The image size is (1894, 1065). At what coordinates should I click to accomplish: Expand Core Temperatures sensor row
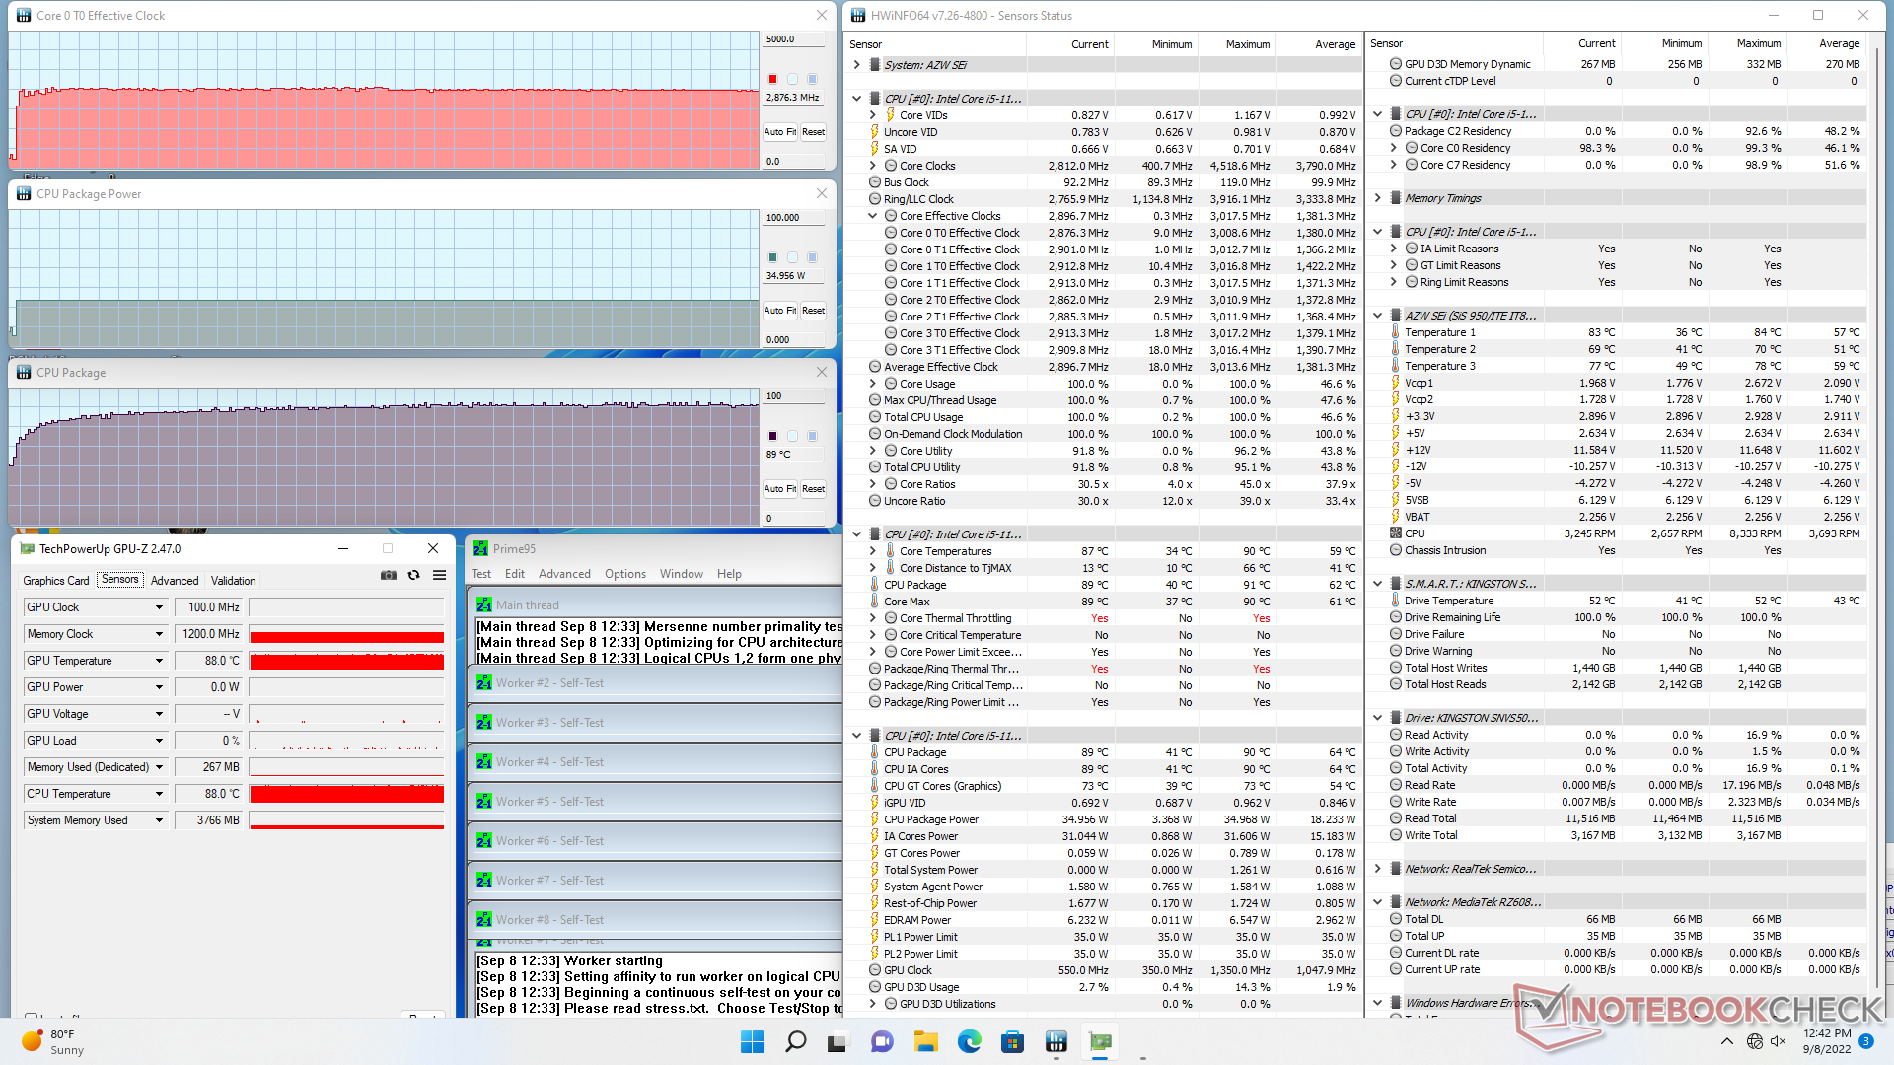point(872,551)
